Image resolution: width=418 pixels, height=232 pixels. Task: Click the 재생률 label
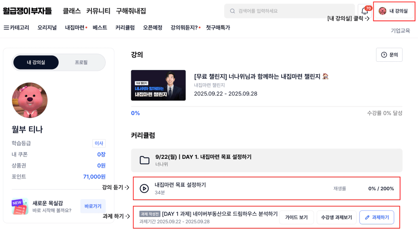coord(340,189)
